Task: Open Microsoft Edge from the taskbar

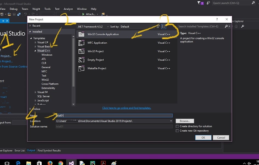Action: pos(18,163)
